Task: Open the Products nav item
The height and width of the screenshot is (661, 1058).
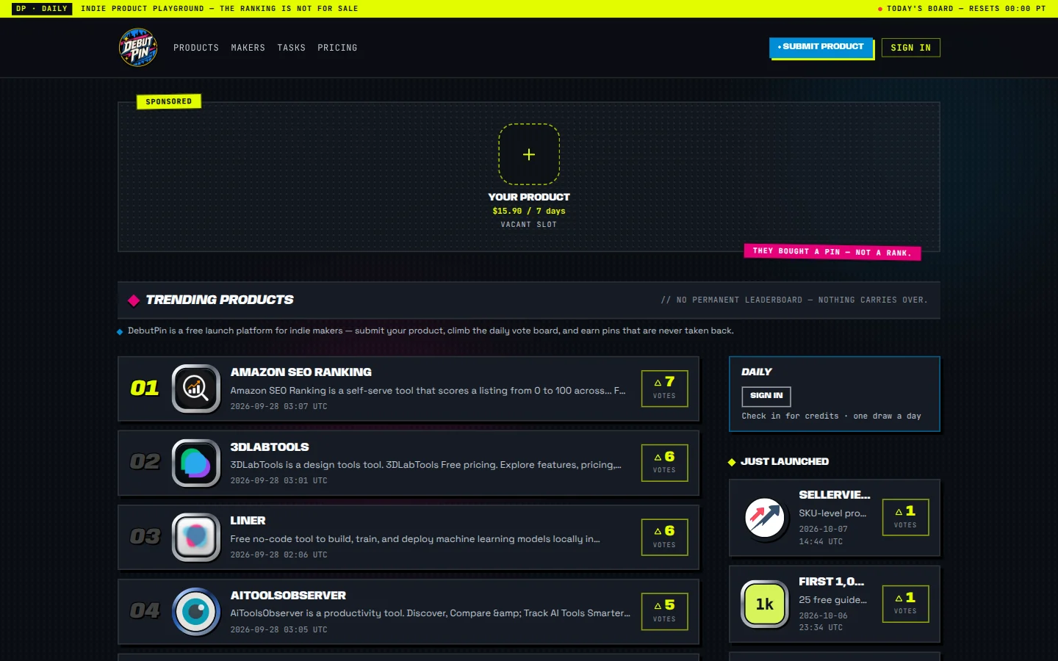Action: pyautogui.click(x=196, y=48)
